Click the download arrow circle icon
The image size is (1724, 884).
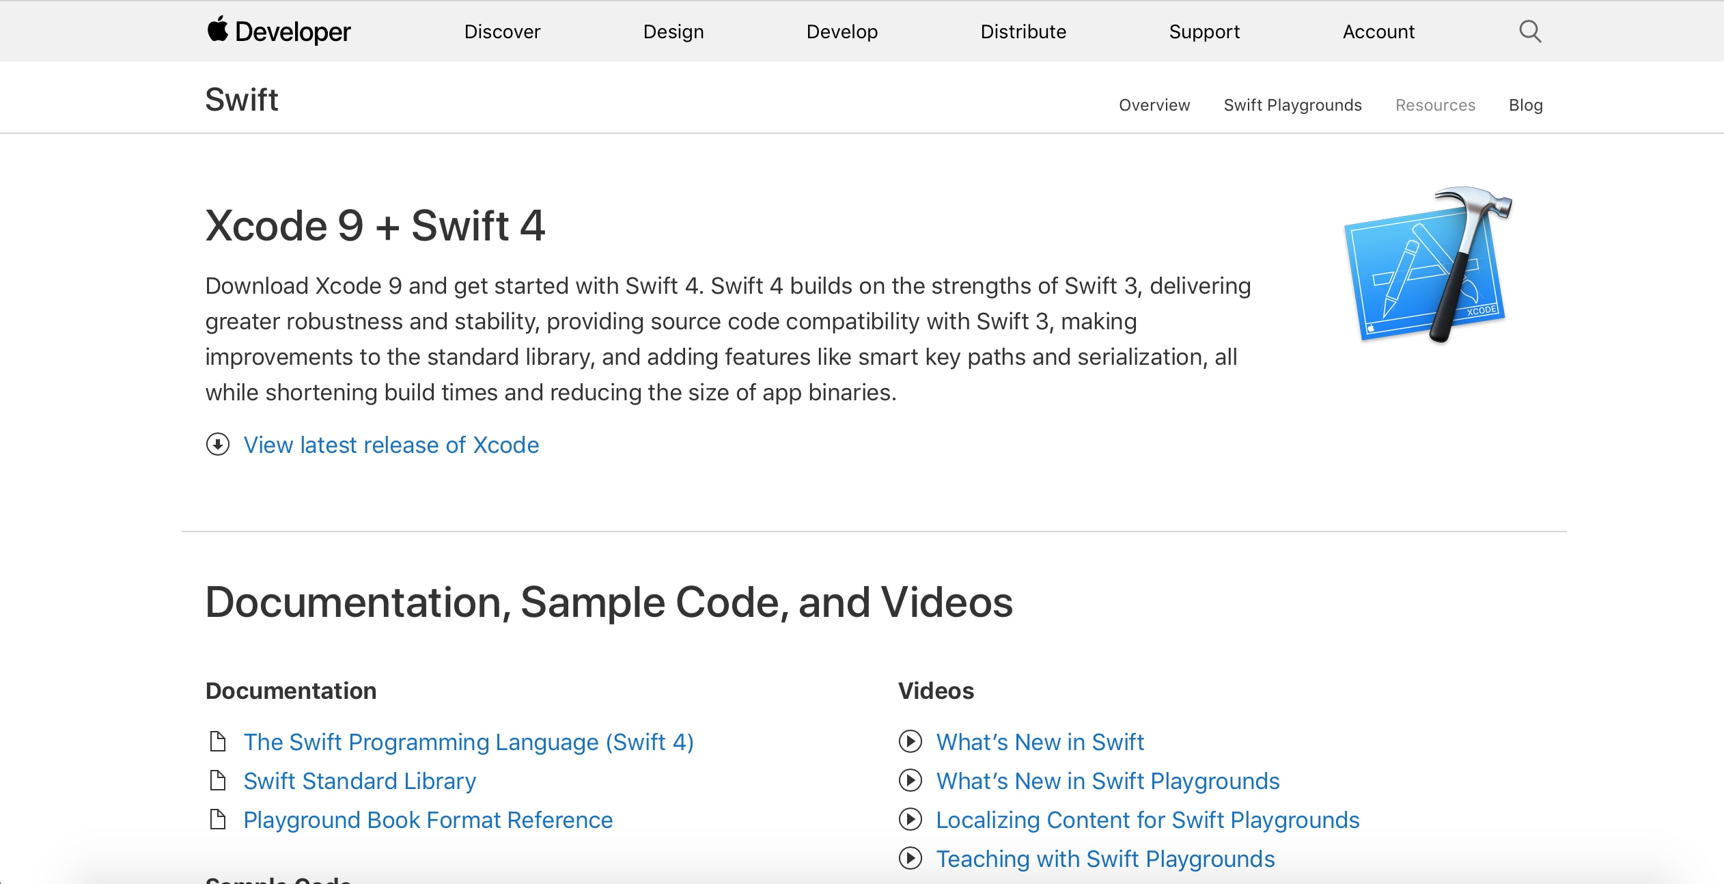pos(218,445)
